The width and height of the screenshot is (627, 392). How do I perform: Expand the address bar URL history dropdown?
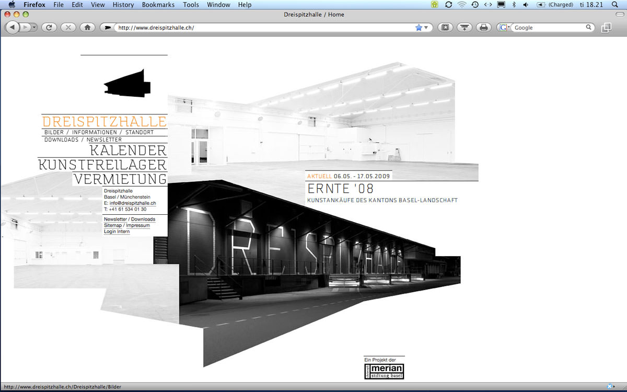coord(426,28)
